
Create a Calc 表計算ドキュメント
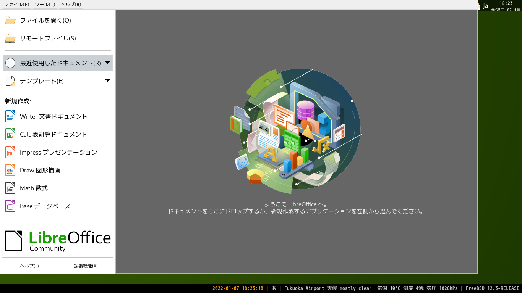53,134
